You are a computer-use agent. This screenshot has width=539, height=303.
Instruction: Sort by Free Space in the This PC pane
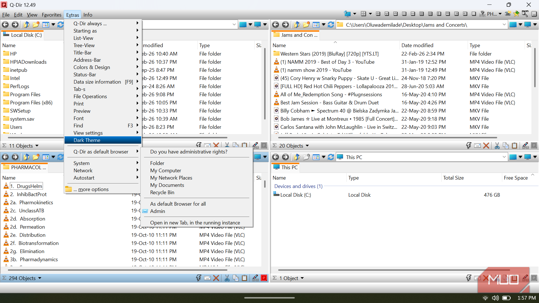point(516,178)
